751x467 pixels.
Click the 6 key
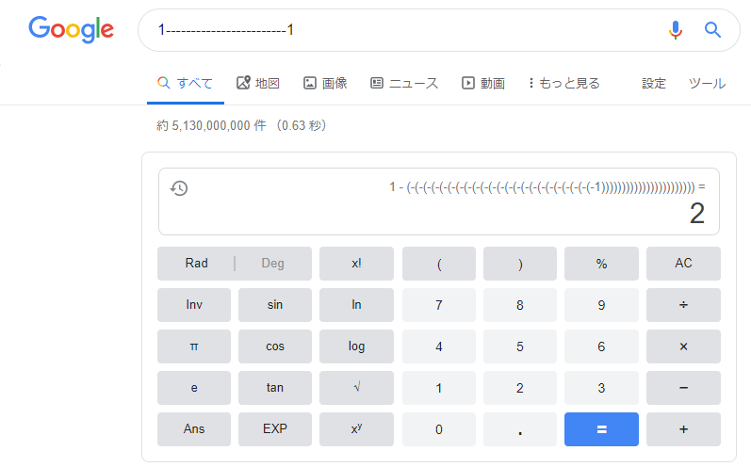coord(601,346)
